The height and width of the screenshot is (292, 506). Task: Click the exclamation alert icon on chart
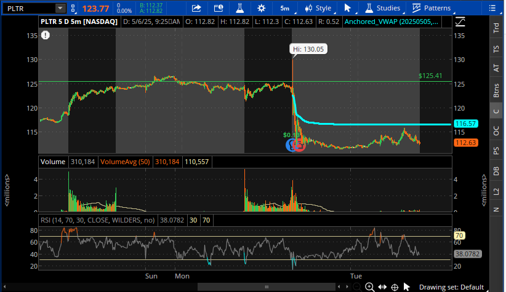[45, 35]
